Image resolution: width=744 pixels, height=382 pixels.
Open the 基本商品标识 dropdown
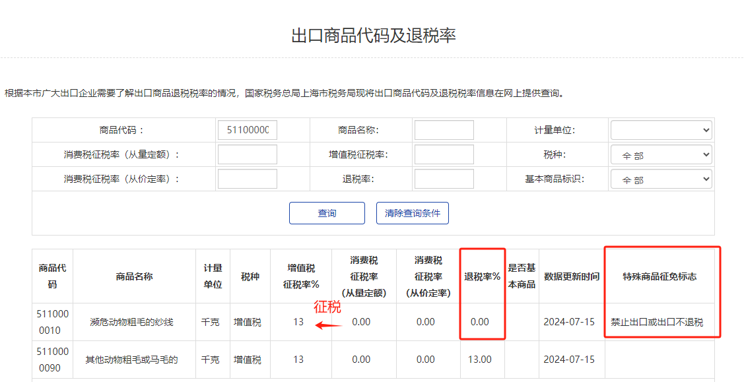tap(661, 179)
